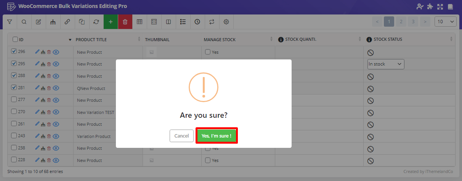The width and height of the screenshot is (462, 181).
Task: Open the search magnifier tool
Action: click(x=24, y=22)
